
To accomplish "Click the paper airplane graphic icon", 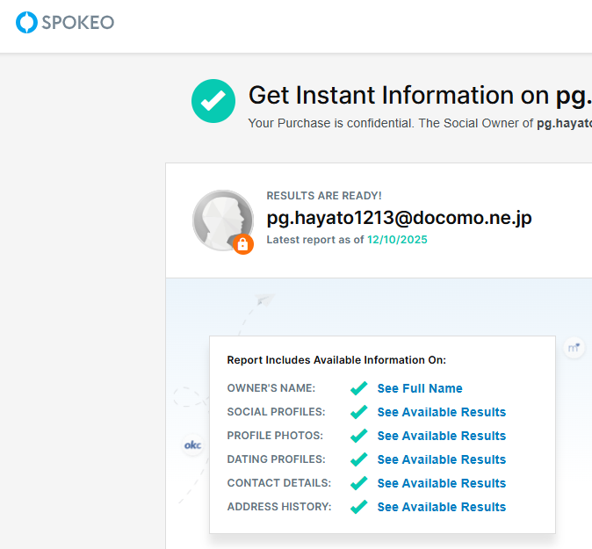I will tap(264, 300).
